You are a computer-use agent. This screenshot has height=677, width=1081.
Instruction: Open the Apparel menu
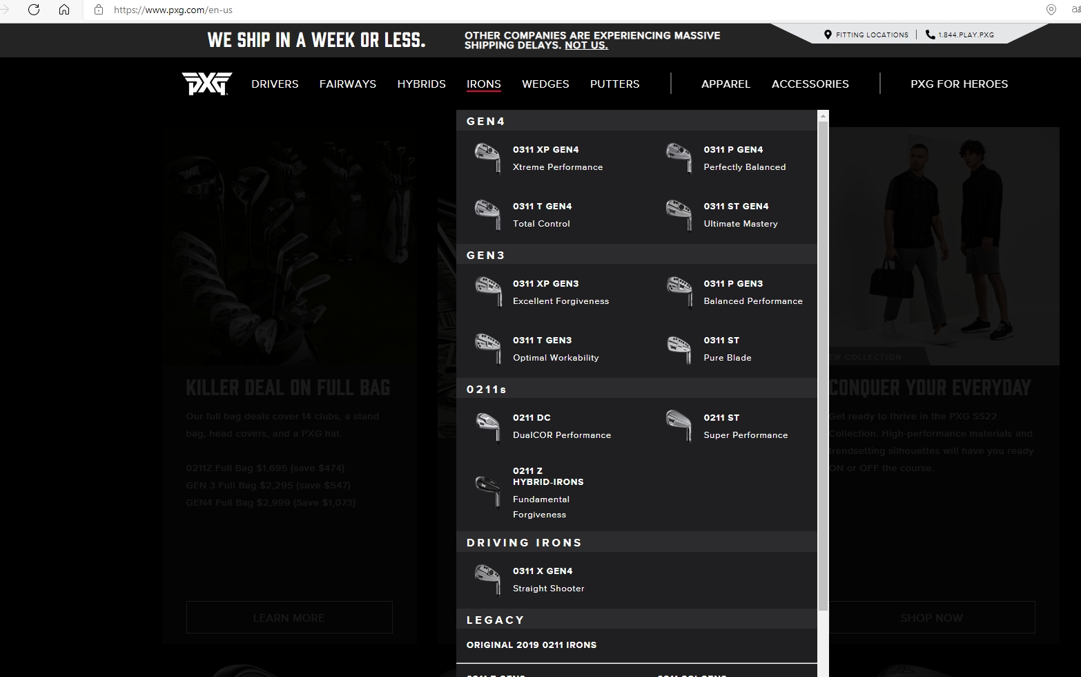[x=725, y=84]
